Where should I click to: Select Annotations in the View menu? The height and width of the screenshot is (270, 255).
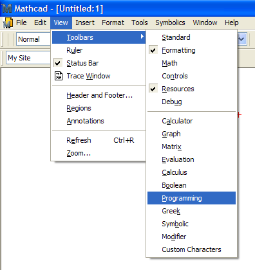[x=99, y=121]
